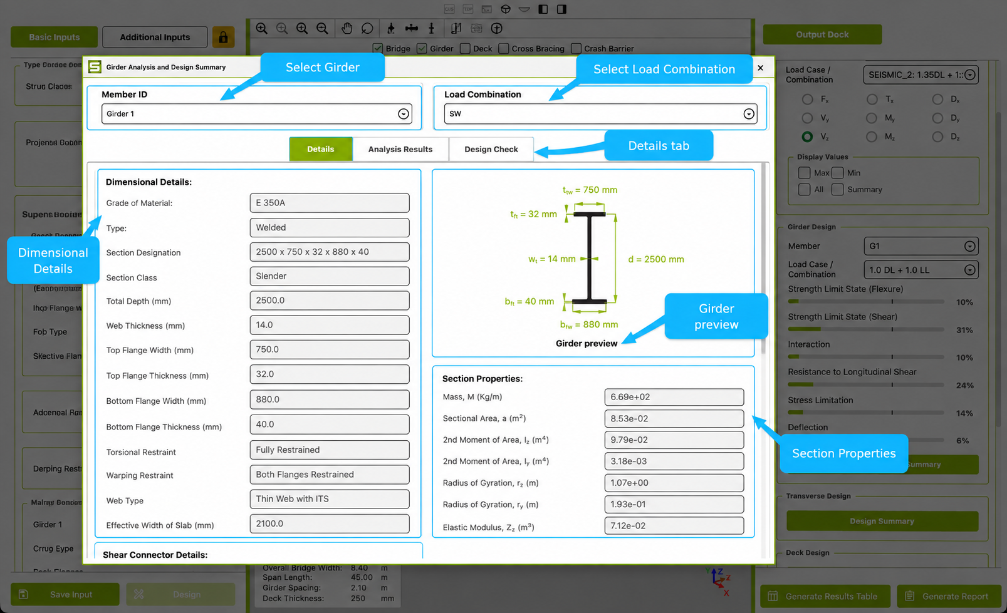Screen dimensions: 1007x613
Task: Click the greyed-out zoom magnifier icon
Action: pos(282,28)
